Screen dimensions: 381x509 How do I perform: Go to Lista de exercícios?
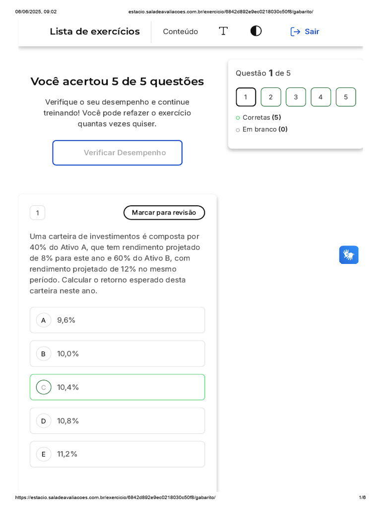[95, 32]
